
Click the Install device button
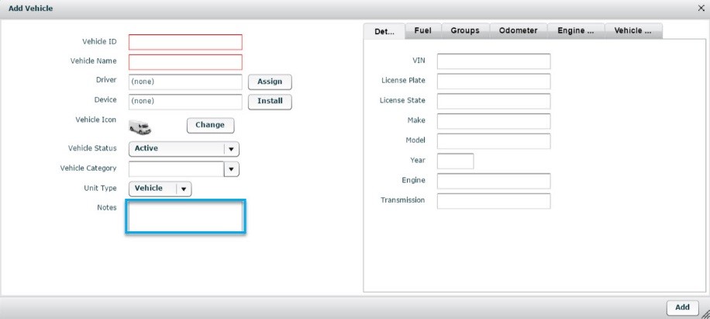[269, 101]
